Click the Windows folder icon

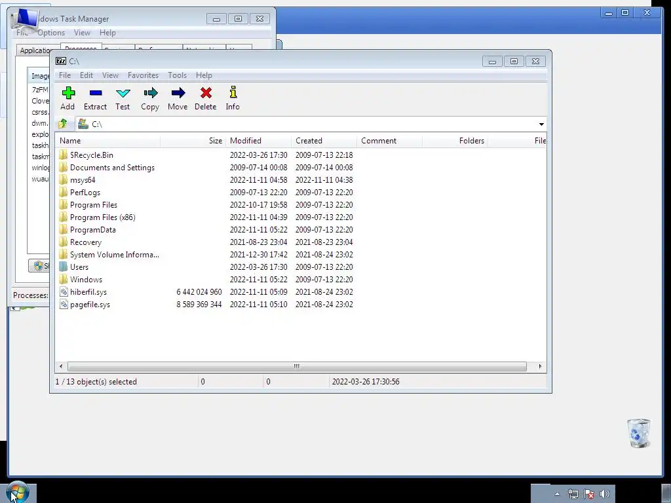64,279
